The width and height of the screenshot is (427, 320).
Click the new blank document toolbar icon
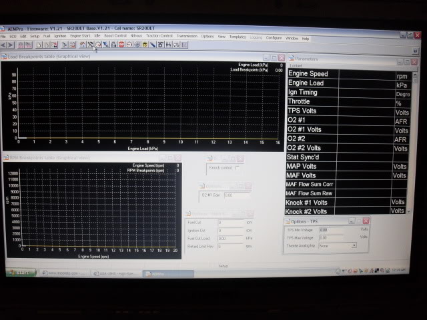pyautogui.click(x=39, y=45)
